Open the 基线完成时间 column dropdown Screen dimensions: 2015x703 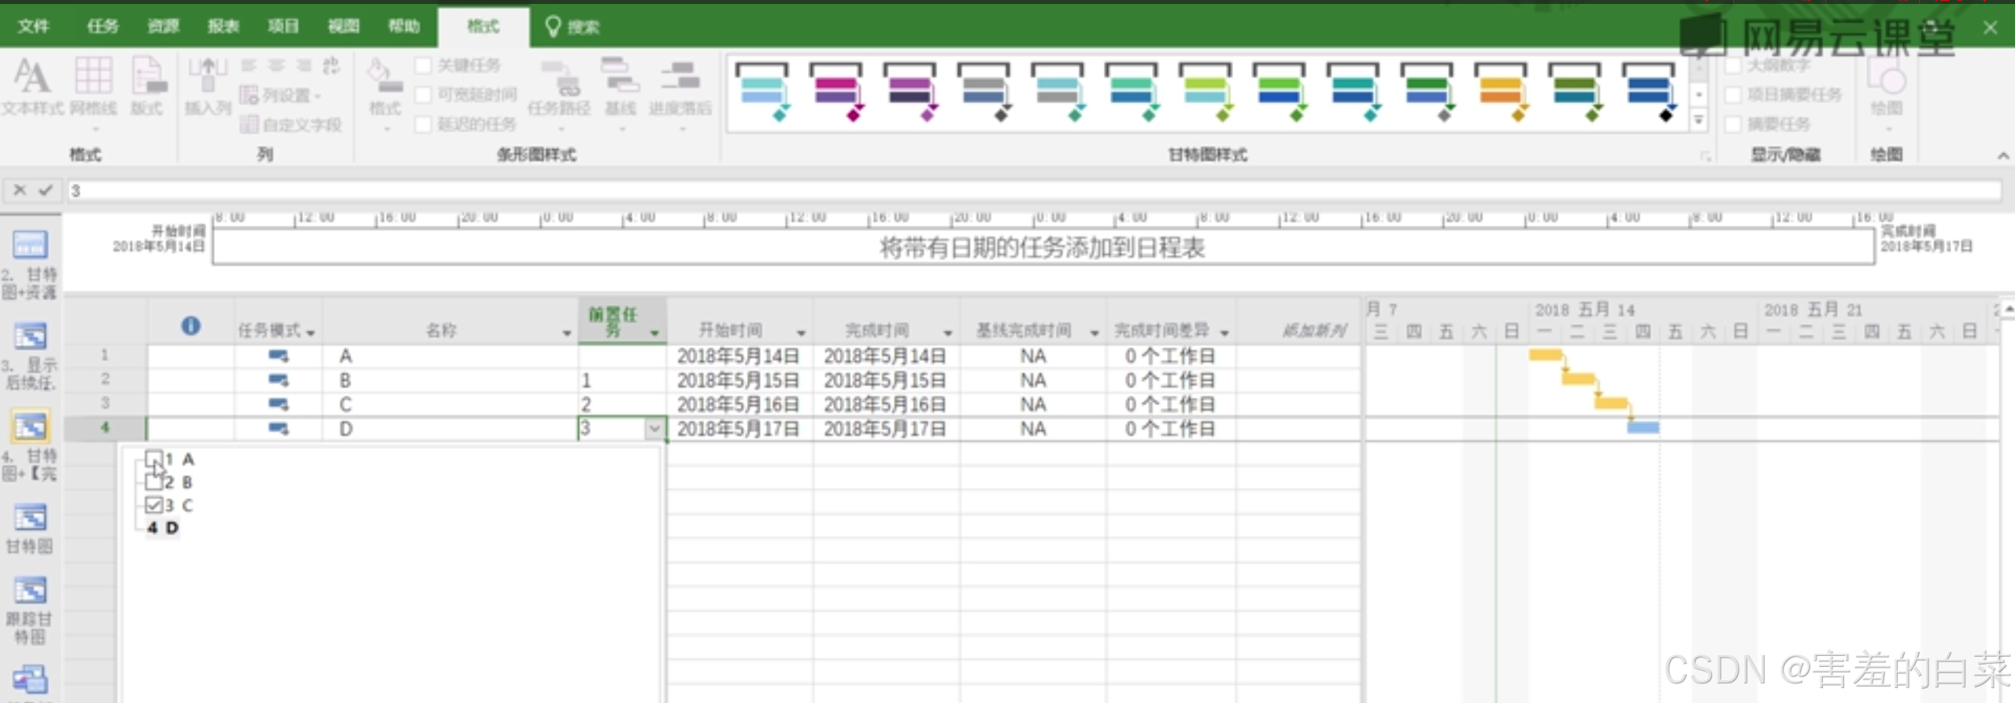click(x=1094, y=333)
